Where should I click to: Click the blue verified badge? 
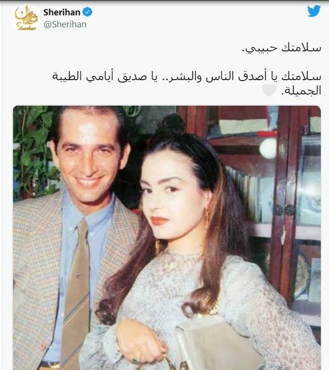pos(87,12)
